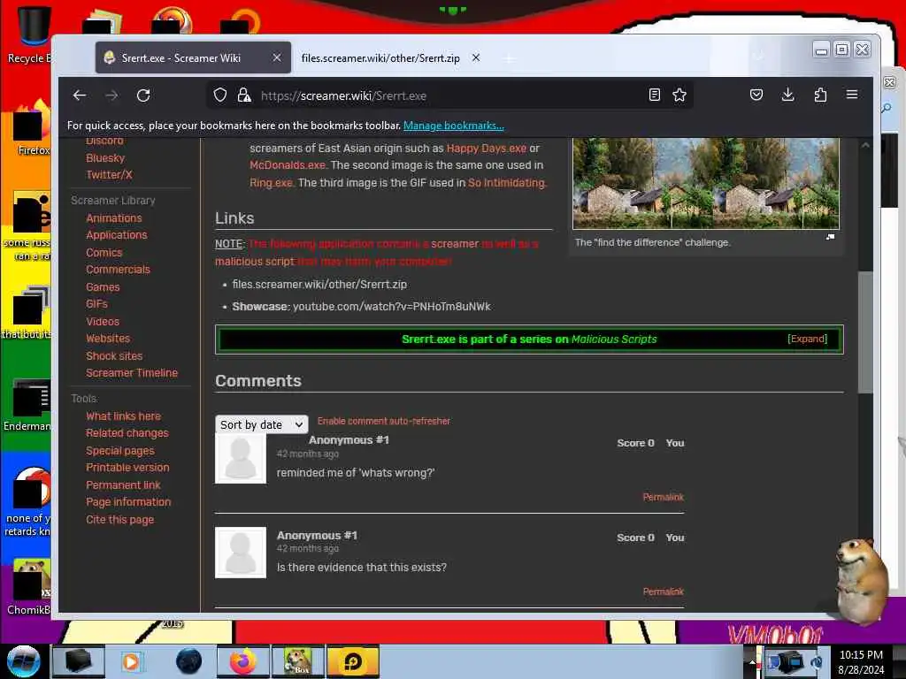This screenshot has height=679, width=906.
Task: Open Permalink for 'evidence that this exists' comment
Action: coord(664,591)
